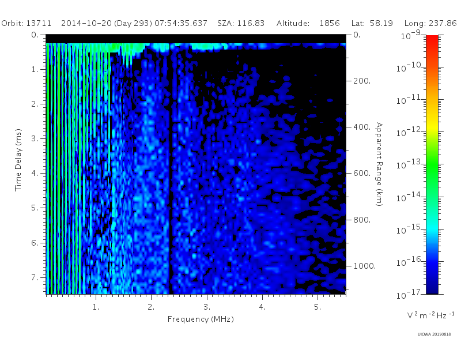Click the dark vertical gap near 2.35 MHz

[171, 176]
